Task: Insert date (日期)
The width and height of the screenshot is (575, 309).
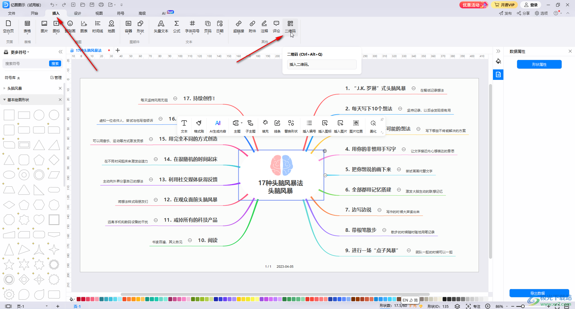Action: click(x=220, y=27)
